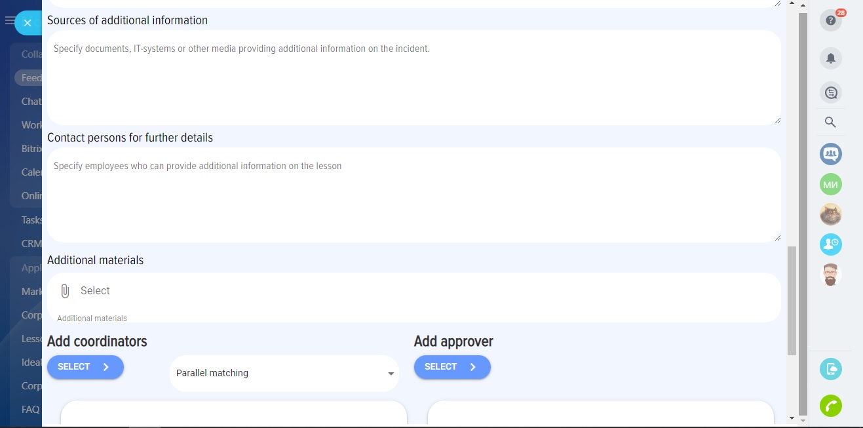This screenshot has height=428, width=863.
Task: Open the green phone call button
Action: [x=830, y=406]
